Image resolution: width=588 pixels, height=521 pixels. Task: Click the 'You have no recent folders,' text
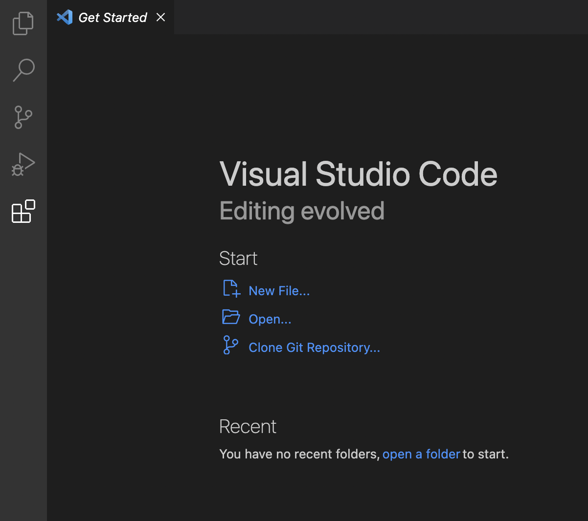[x=299, y=454]
